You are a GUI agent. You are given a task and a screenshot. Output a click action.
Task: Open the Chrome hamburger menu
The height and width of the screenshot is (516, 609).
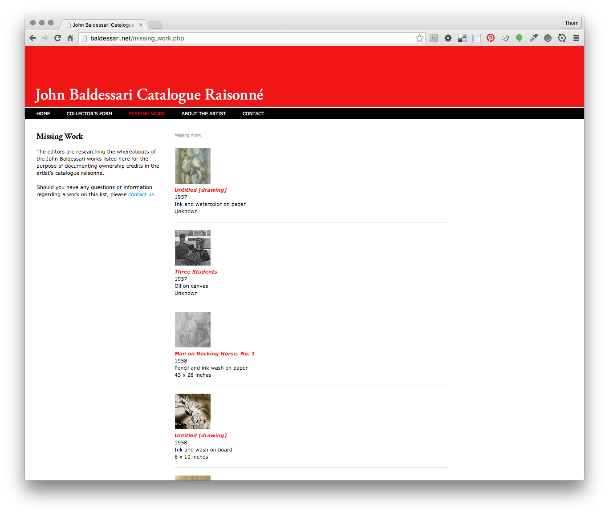pyautogui.click(x=576, y=38)
